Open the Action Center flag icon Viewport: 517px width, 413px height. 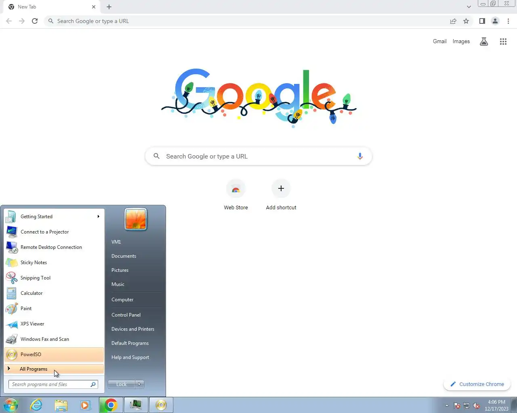[457, 405]
